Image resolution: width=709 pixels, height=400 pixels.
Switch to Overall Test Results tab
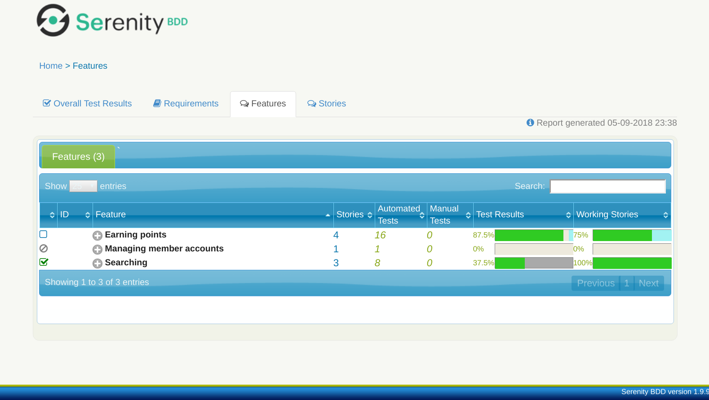(87, 104)
